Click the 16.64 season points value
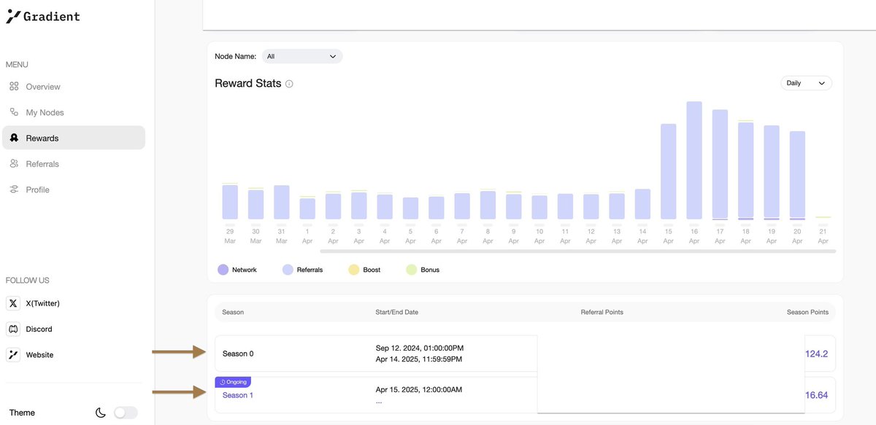 click(x=817, y=395)
